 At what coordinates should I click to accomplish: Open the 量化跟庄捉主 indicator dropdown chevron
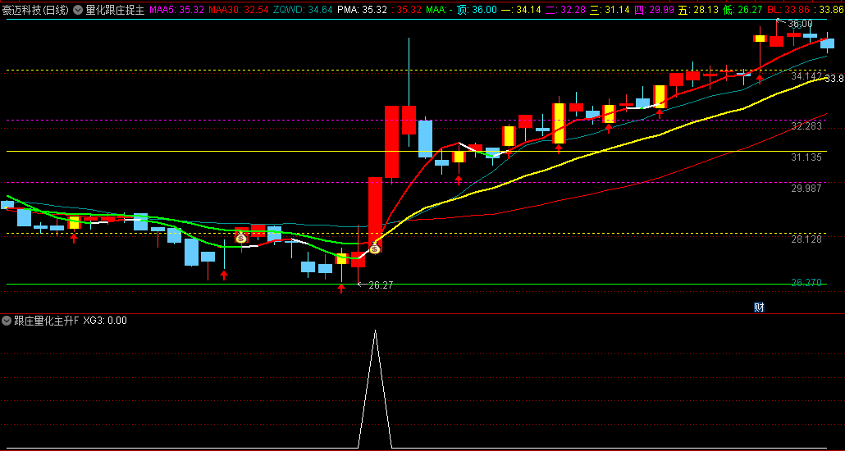coord(78,9)
